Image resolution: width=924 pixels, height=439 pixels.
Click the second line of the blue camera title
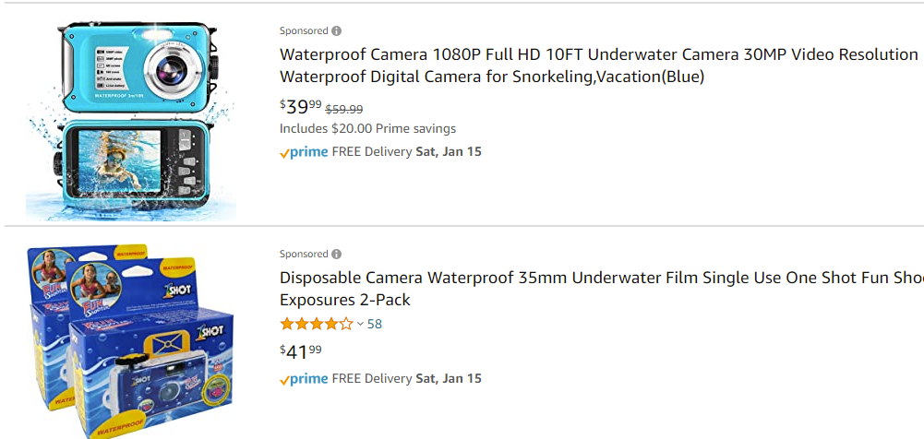492,77
